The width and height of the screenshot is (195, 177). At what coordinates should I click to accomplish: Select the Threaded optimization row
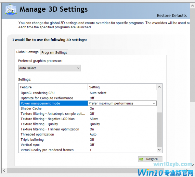point(88,134)
